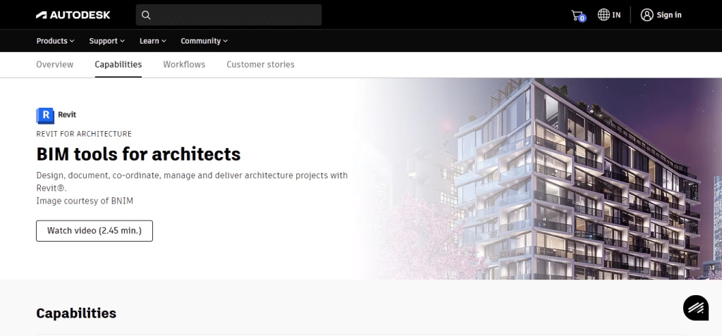The height and width of the screenshot is (336, 722).
Task: Click the Sign in user icon
Action: tap(647, 15)
